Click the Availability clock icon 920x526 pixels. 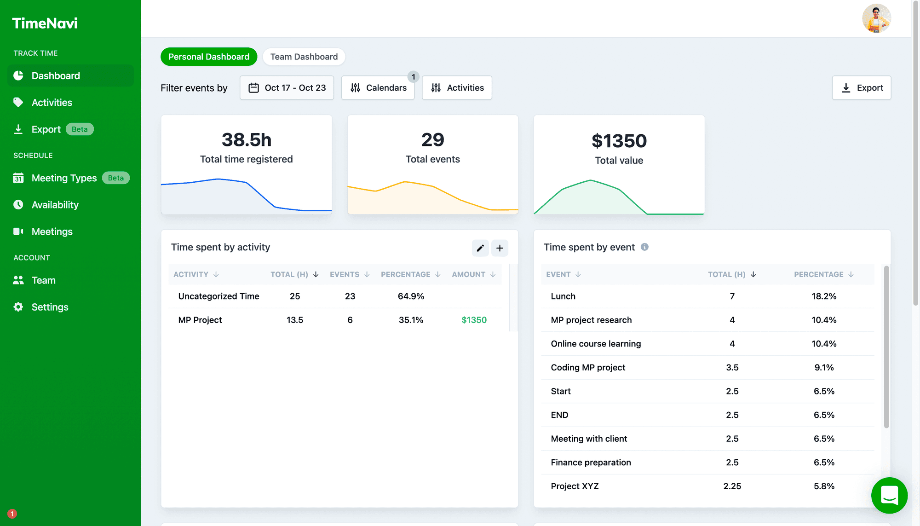tap(18, 205)
